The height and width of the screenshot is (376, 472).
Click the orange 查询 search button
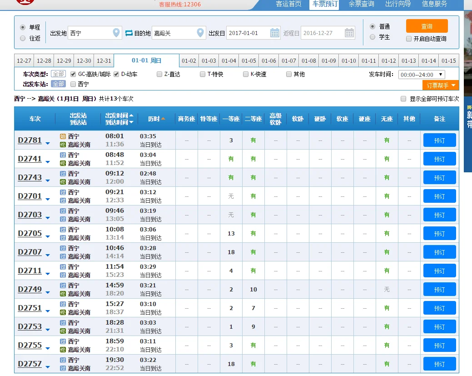[x=427, y=26]
